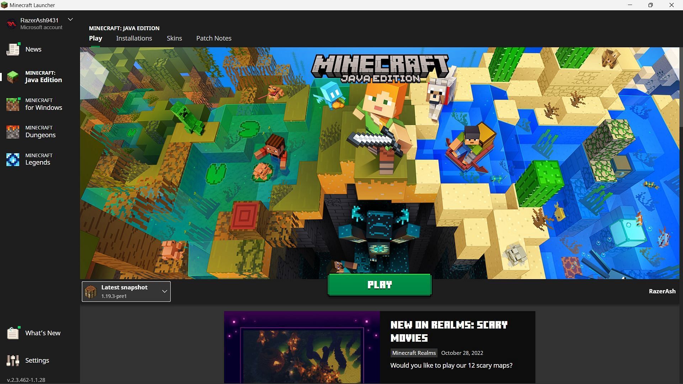Open Skins tab in Java Edition
The height and width of the screenshot is (384, 683).
pyautogui.click(x=174, y=38)
